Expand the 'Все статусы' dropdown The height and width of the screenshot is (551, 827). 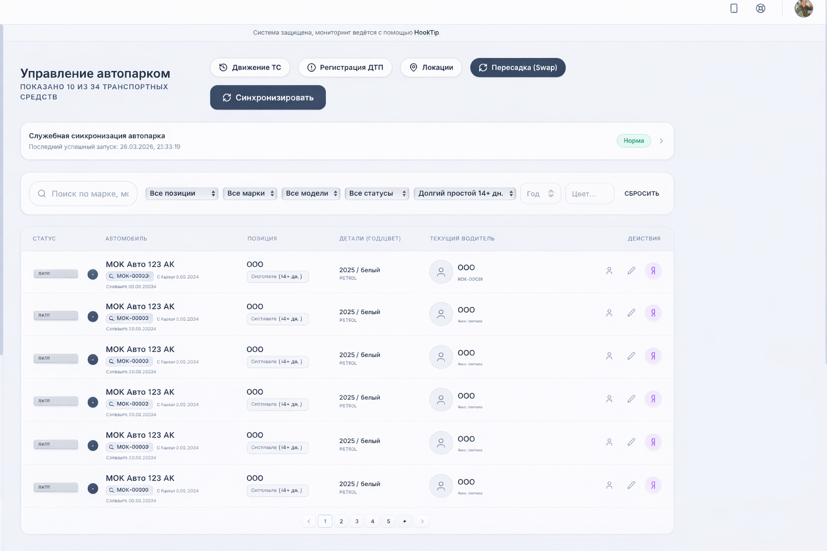tap(377, 194)
